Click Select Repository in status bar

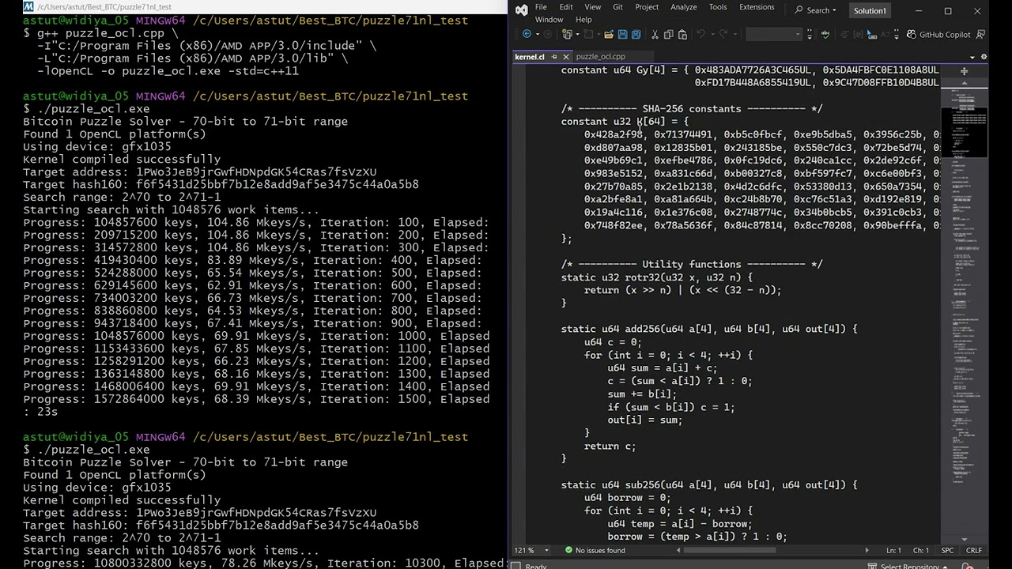click(909, 566)
